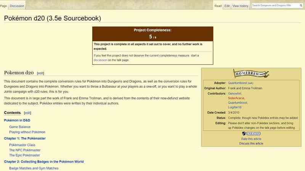Jump to Chapter 1: The Pokémaster
This screenshot has height=171, width=305.
pyautogui.click(x=25, y=138)
